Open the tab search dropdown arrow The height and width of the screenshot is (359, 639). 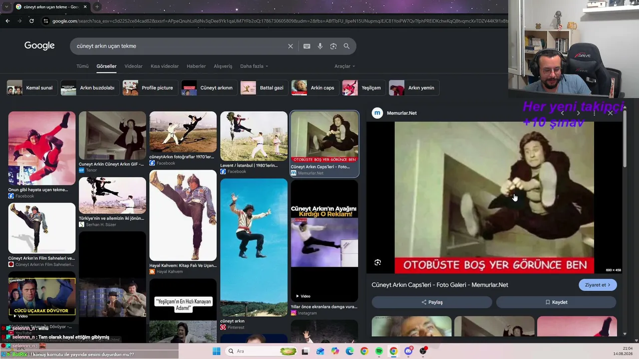coord(6,6)
